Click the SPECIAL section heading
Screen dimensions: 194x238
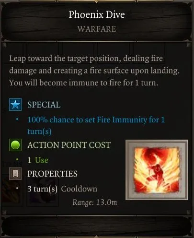[x=44, y=105]
